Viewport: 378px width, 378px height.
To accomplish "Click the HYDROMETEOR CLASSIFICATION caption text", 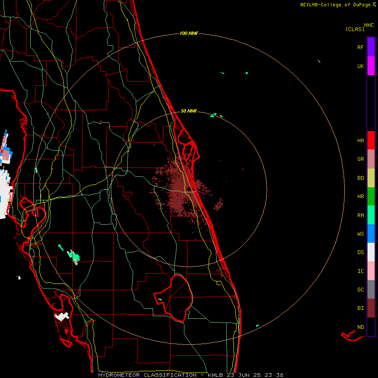I will click(x=147, y=375).
